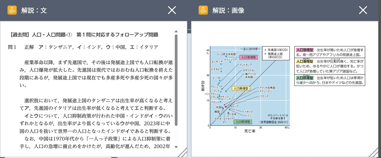Click the イタリア label in chart

point(229,119)
